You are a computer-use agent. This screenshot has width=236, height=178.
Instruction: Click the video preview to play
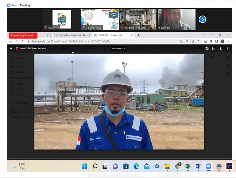(119, 102)
